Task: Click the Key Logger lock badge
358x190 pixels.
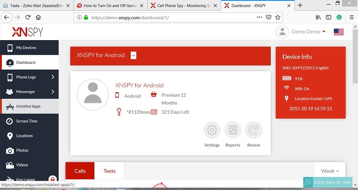Action: pyautogui.click(x=52, y=179)
